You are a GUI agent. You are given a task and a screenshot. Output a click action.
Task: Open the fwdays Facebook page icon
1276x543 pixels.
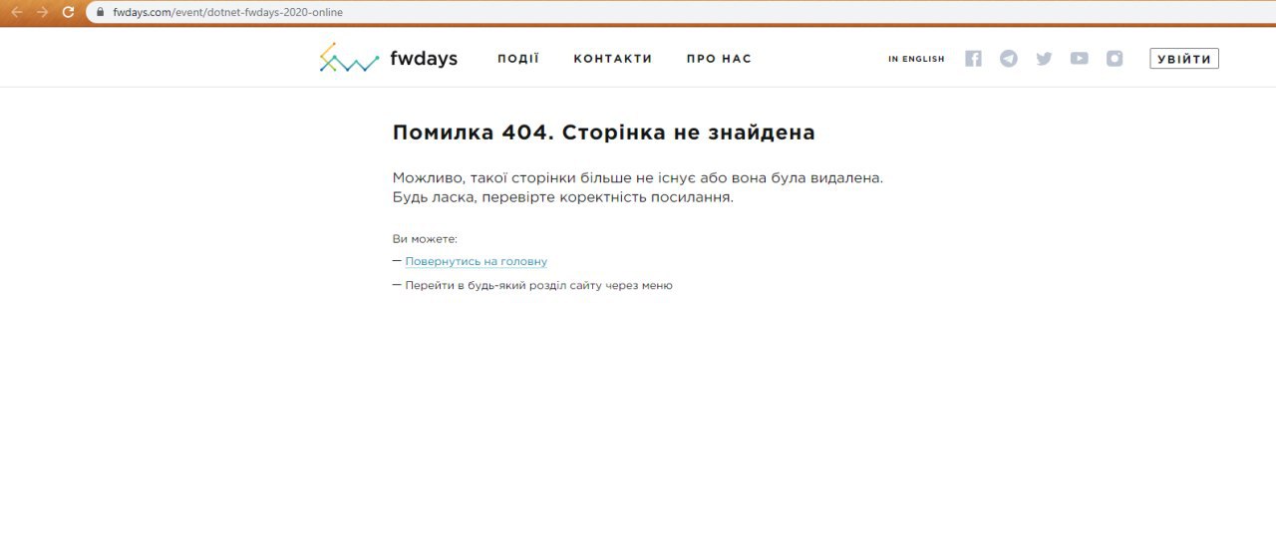pos(974,59)
